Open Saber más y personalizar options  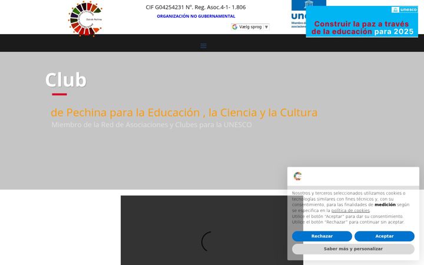click(353, 249)
